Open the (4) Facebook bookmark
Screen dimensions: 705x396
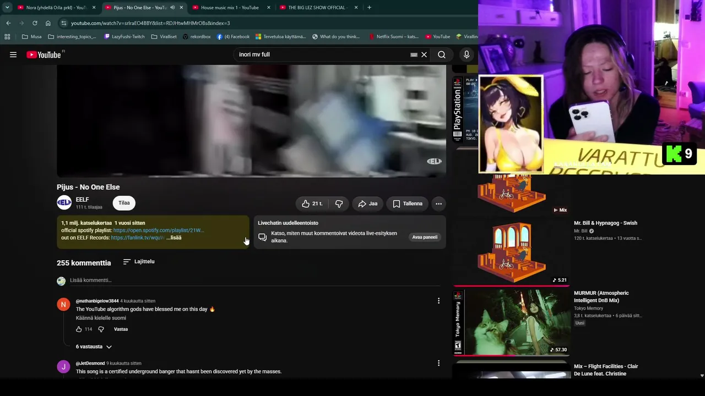(233, 37)
